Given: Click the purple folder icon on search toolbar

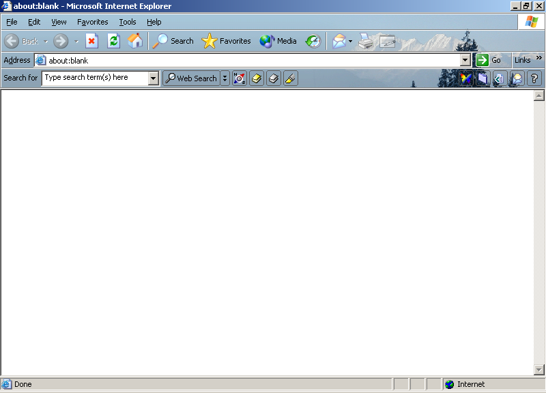Looking at the screenshot, I should (x=483, y=78).
